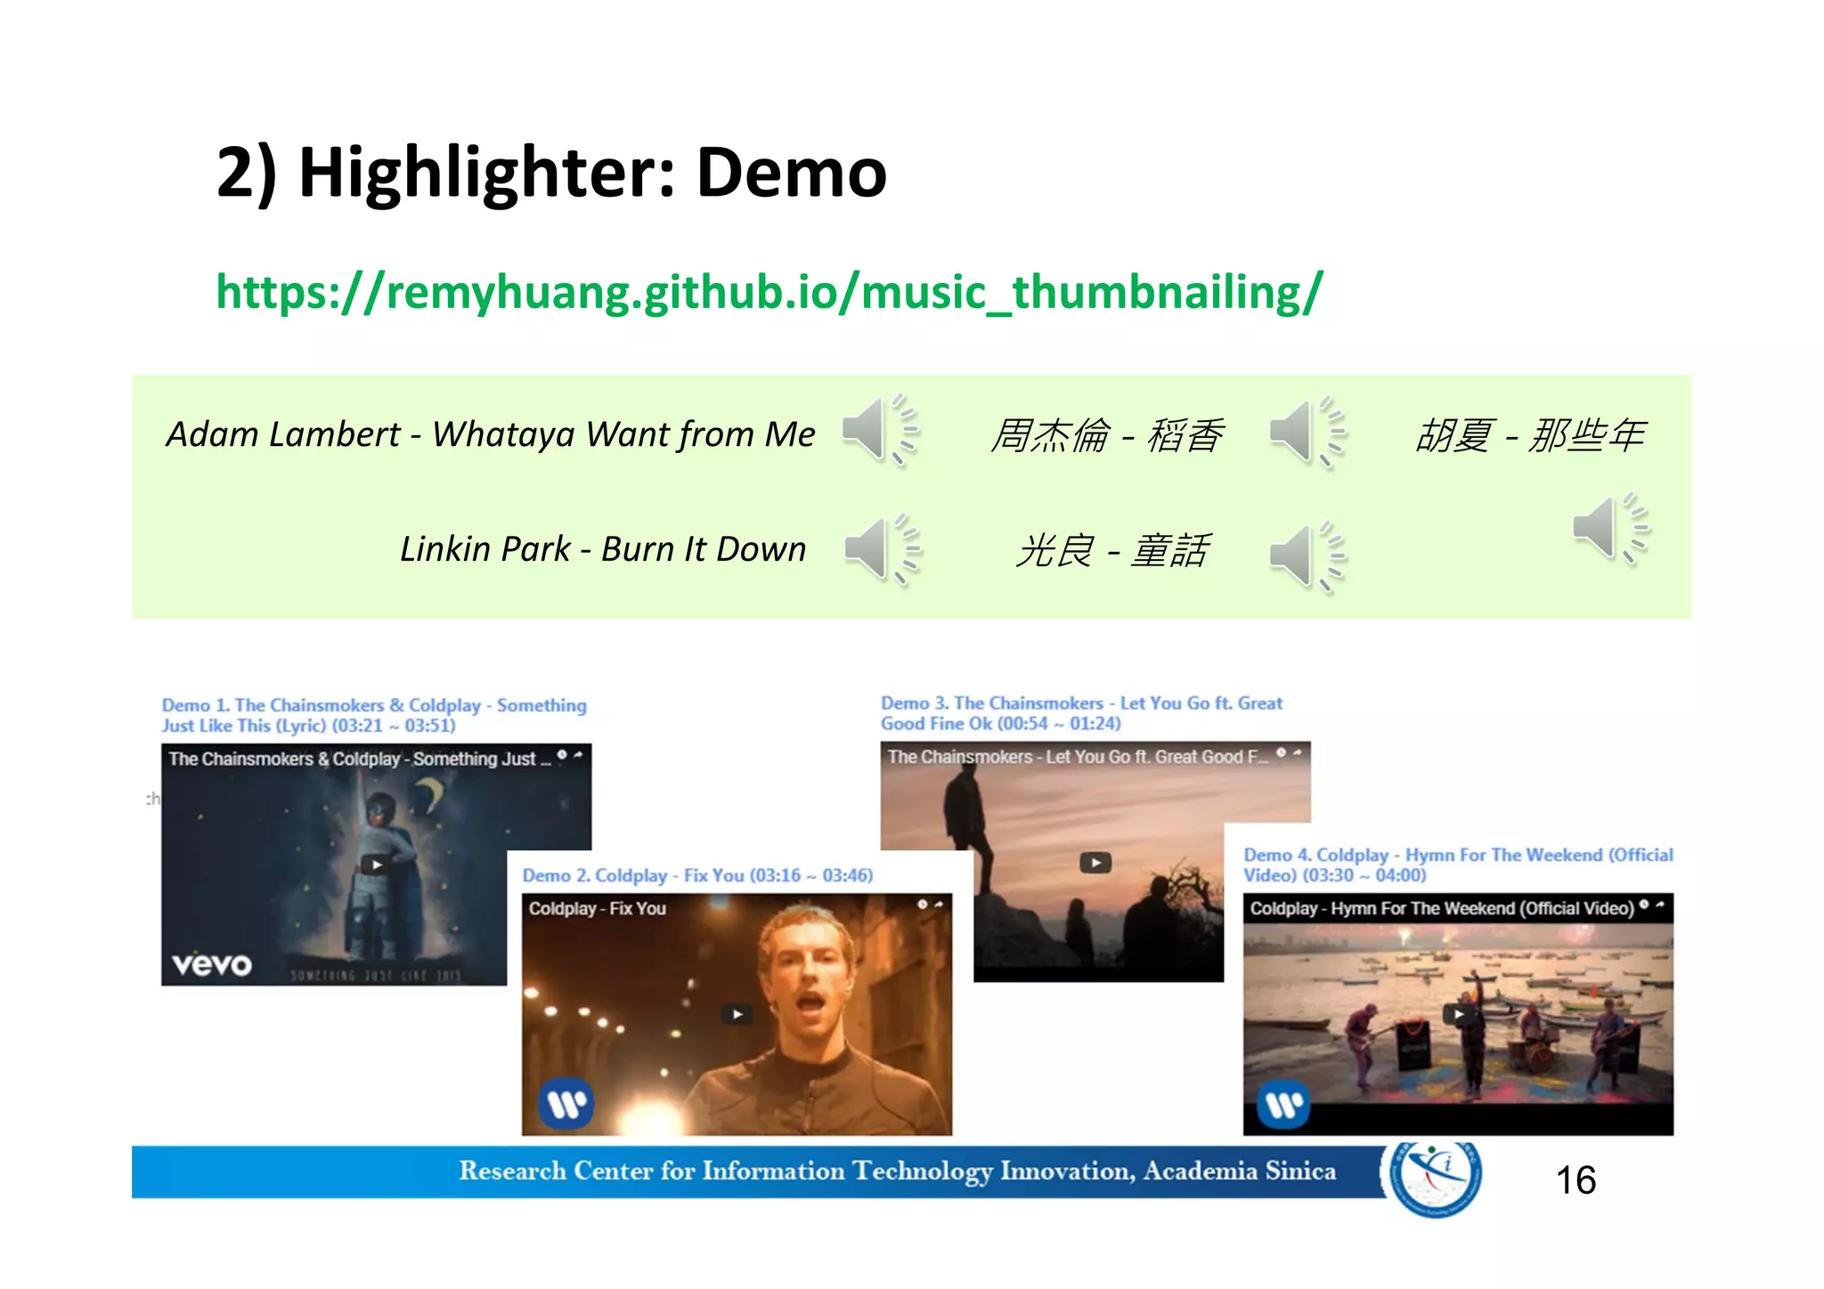This screenshot has height=1289, width=1824.
Task: Click watch later icon on Something Just Like This video
Action: click(562, 755)
